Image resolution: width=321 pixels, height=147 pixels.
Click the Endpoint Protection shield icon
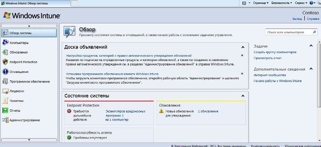pyautogui.click(x=5, y=62)
